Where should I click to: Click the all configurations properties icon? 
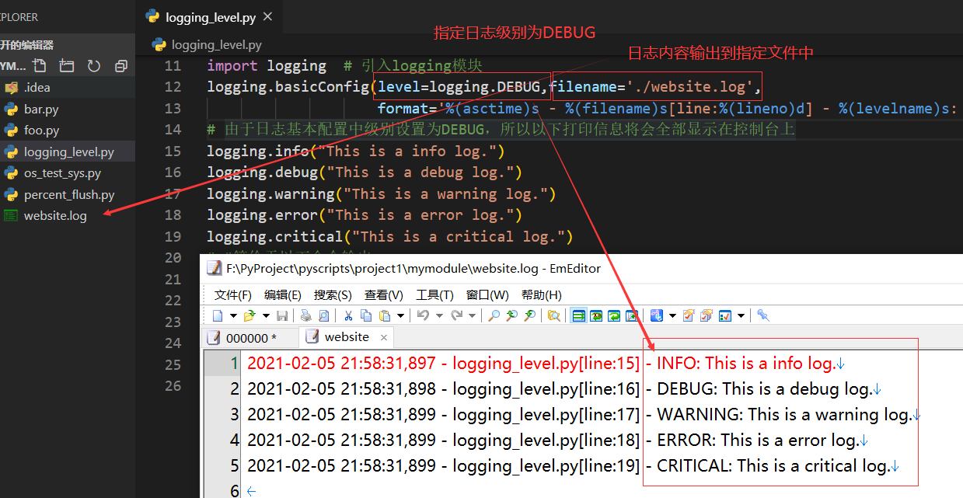(706, 315)
